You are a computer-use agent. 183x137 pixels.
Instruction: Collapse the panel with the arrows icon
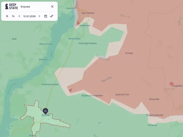pos(52,16)
